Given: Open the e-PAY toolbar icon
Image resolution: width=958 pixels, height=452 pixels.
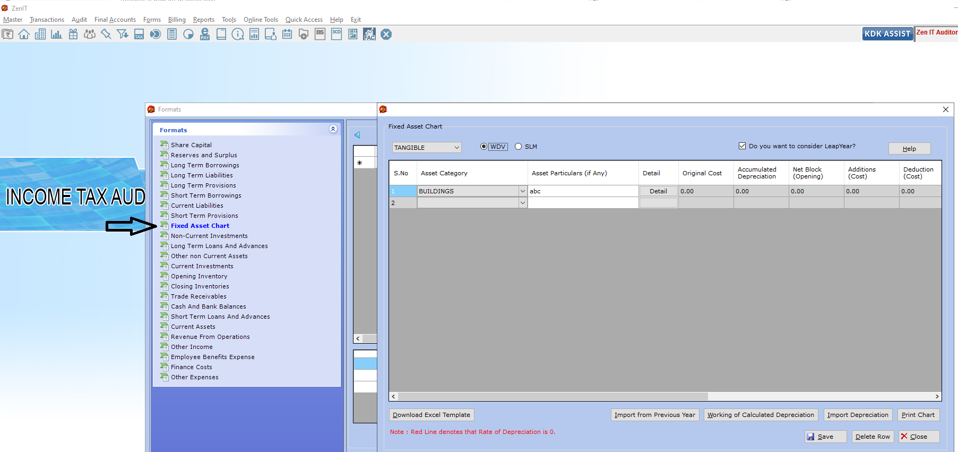Looking at the screenshot, I should [x=205, y=35].
